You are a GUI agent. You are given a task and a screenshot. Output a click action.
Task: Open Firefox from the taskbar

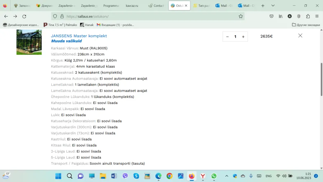(192, 176)
